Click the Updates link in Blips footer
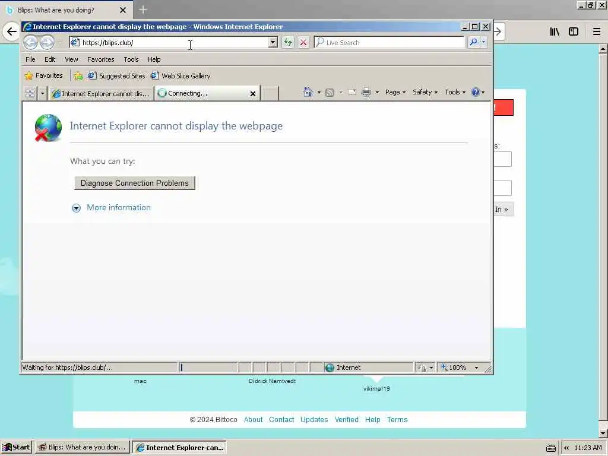608x456 pixels. (314, 420)
